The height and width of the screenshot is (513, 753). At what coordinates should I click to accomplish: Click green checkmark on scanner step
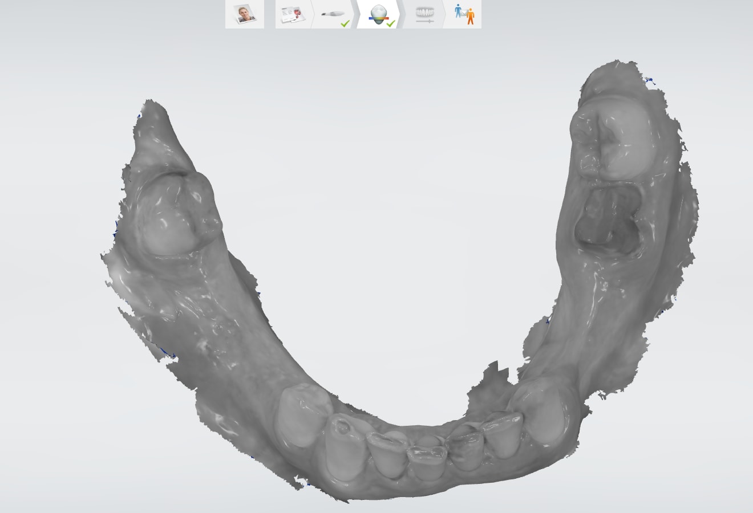[x=345, y=23]
